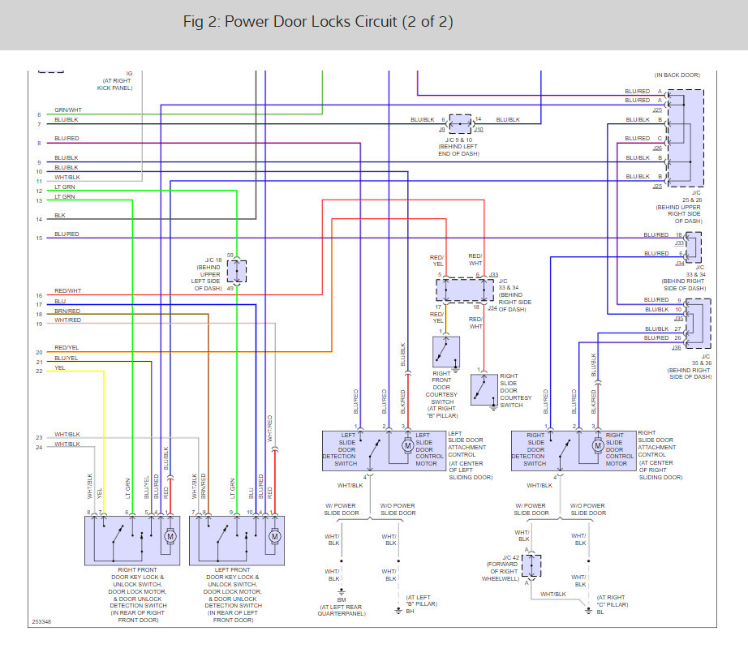Click the diagram number '253348'

tap(41, 622)
